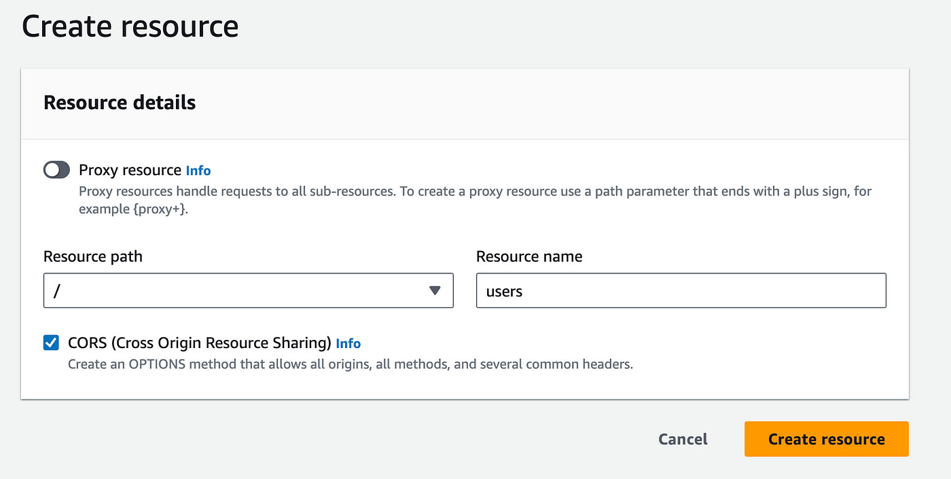The height and width of the screenshot is (479, 951).
Task: Click the Resource name field containing users
Action: point(681,290)
